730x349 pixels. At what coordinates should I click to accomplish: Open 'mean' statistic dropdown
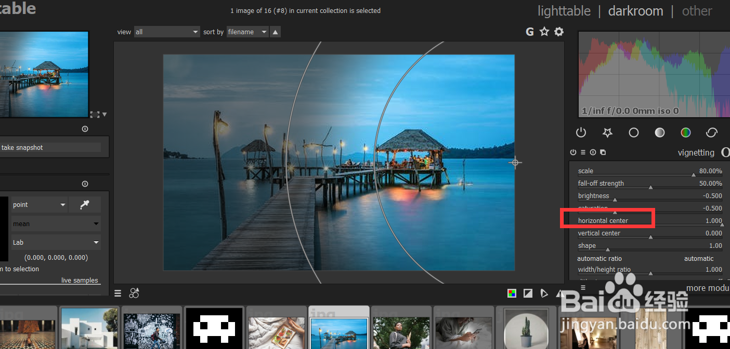(x=56, y=224)
